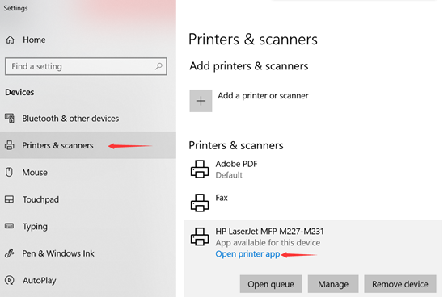Click the Typing keyboard icon

click(x=9, y=226)
